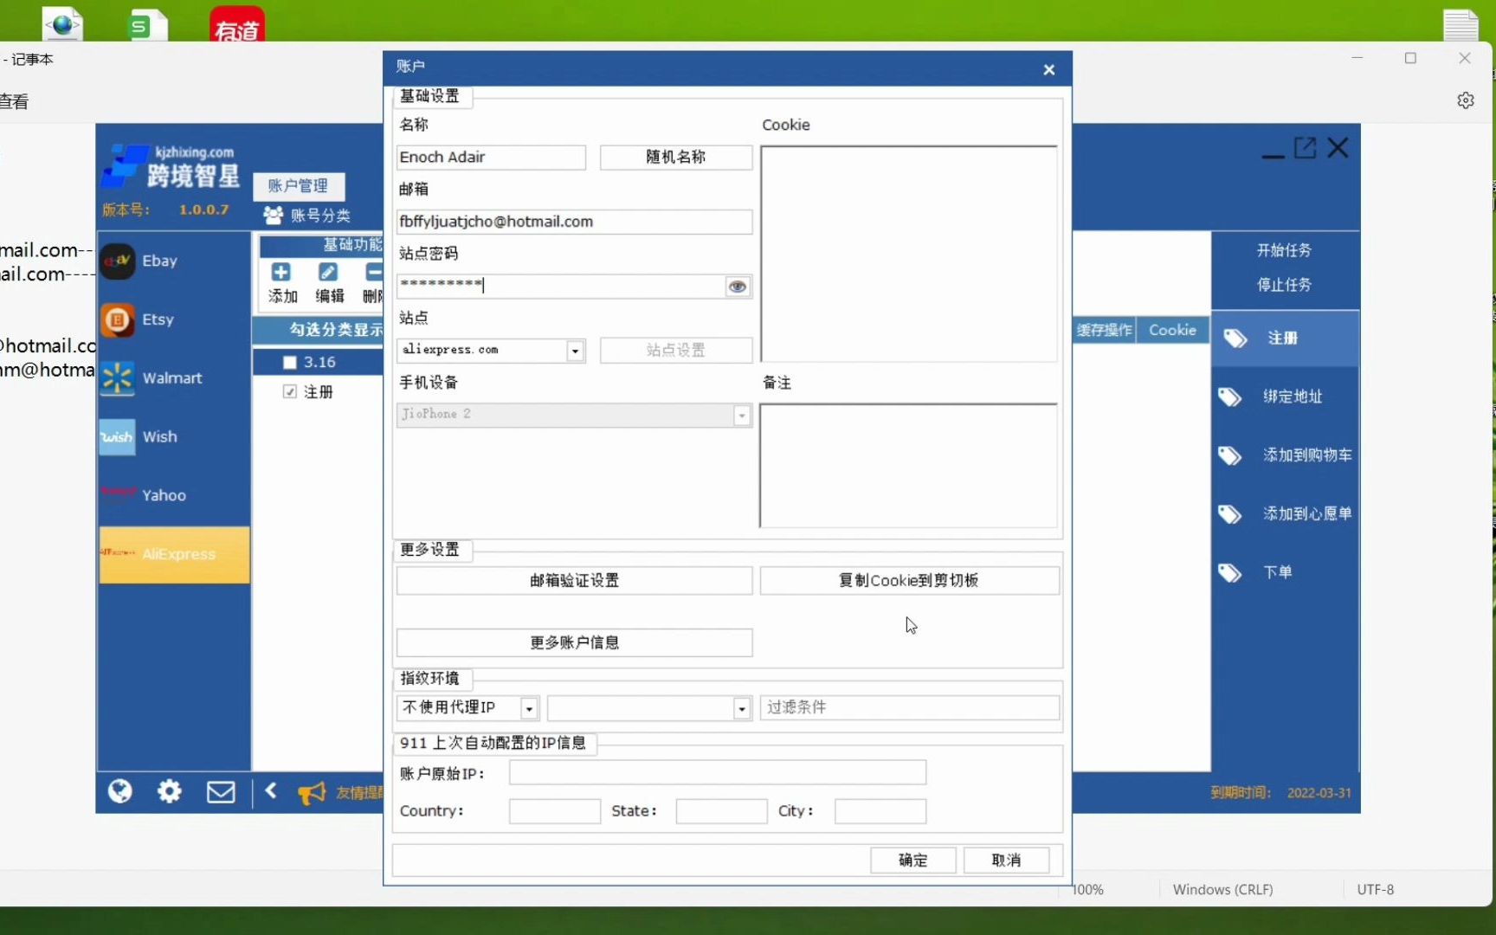Select the Cookie tab behind the dialog
Screen dimensions: 1496x935
[1172, 330]
